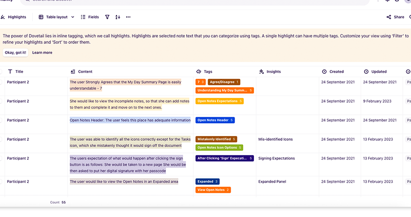Expand the Table layout dropdown

tap(57, 17)
